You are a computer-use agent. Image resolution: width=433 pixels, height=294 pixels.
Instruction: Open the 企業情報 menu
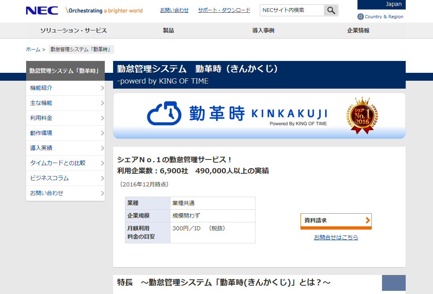click(358, 30)
